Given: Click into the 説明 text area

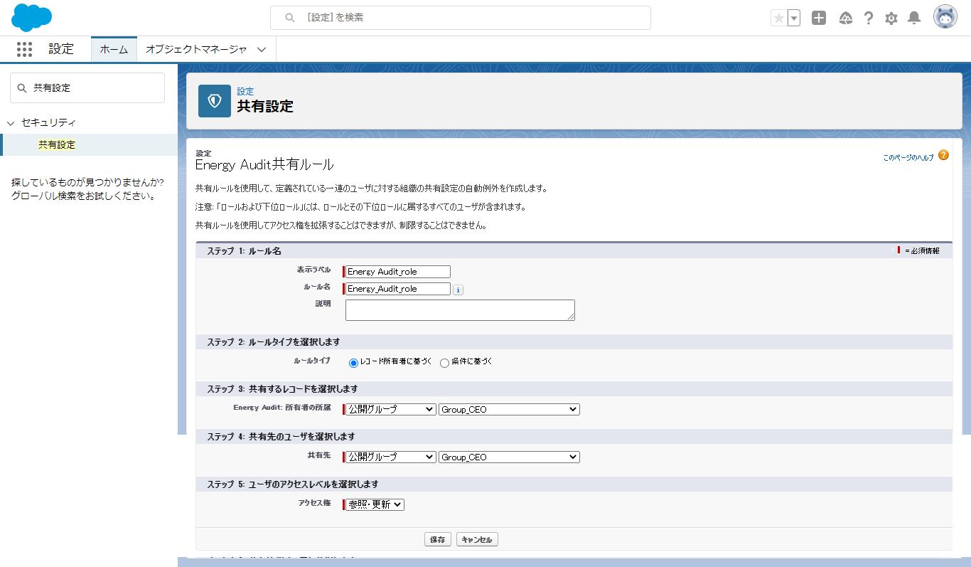Looking at the screenshot, I should 460,310.
